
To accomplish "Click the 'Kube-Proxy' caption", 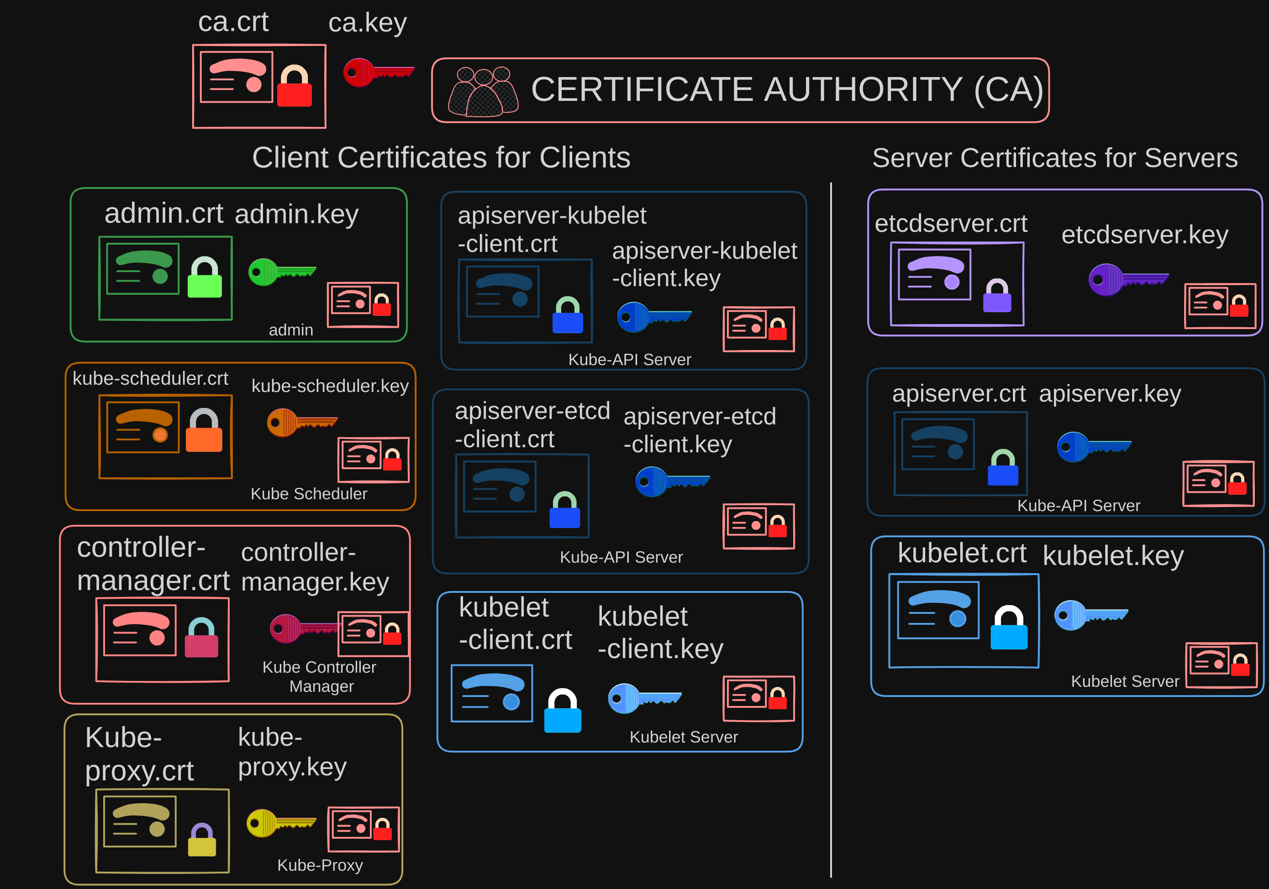I will coord(320,865).
